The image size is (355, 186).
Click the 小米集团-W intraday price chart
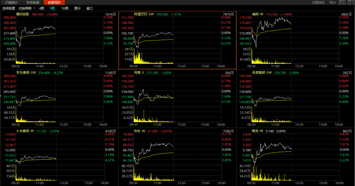point(60,149)
